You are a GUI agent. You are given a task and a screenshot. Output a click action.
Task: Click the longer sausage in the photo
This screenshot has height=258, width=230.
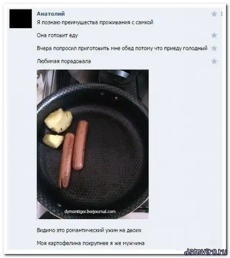(x=66, y=160)
